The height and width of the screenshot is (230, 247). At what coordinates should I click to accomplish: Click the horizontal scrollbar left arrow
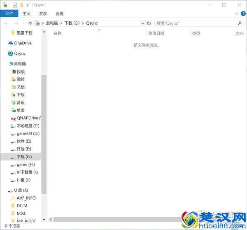point(51,219)
